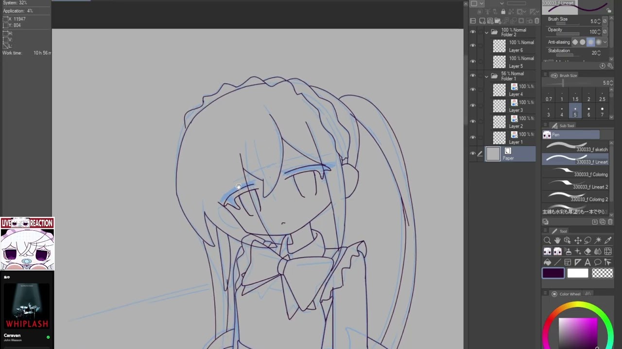Select the Decoration sparkle tool
622x349 pixels.
coord(578,252)
